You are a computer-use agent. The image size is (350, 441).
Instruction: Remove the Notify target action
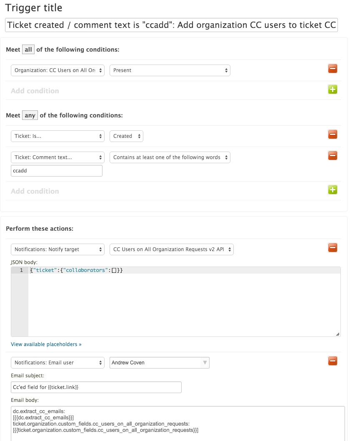tap(332, 248)
